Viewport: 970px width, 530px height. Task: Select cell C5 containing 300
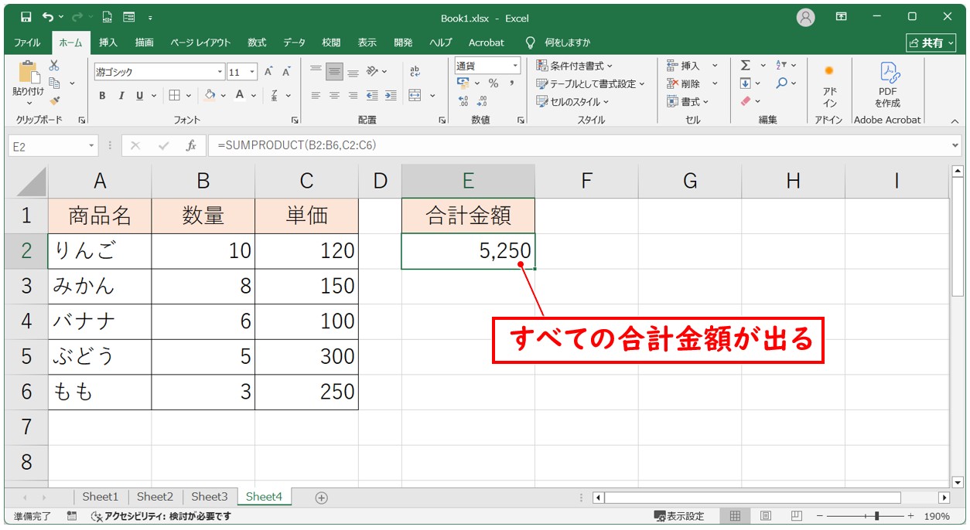click(306, 356)
